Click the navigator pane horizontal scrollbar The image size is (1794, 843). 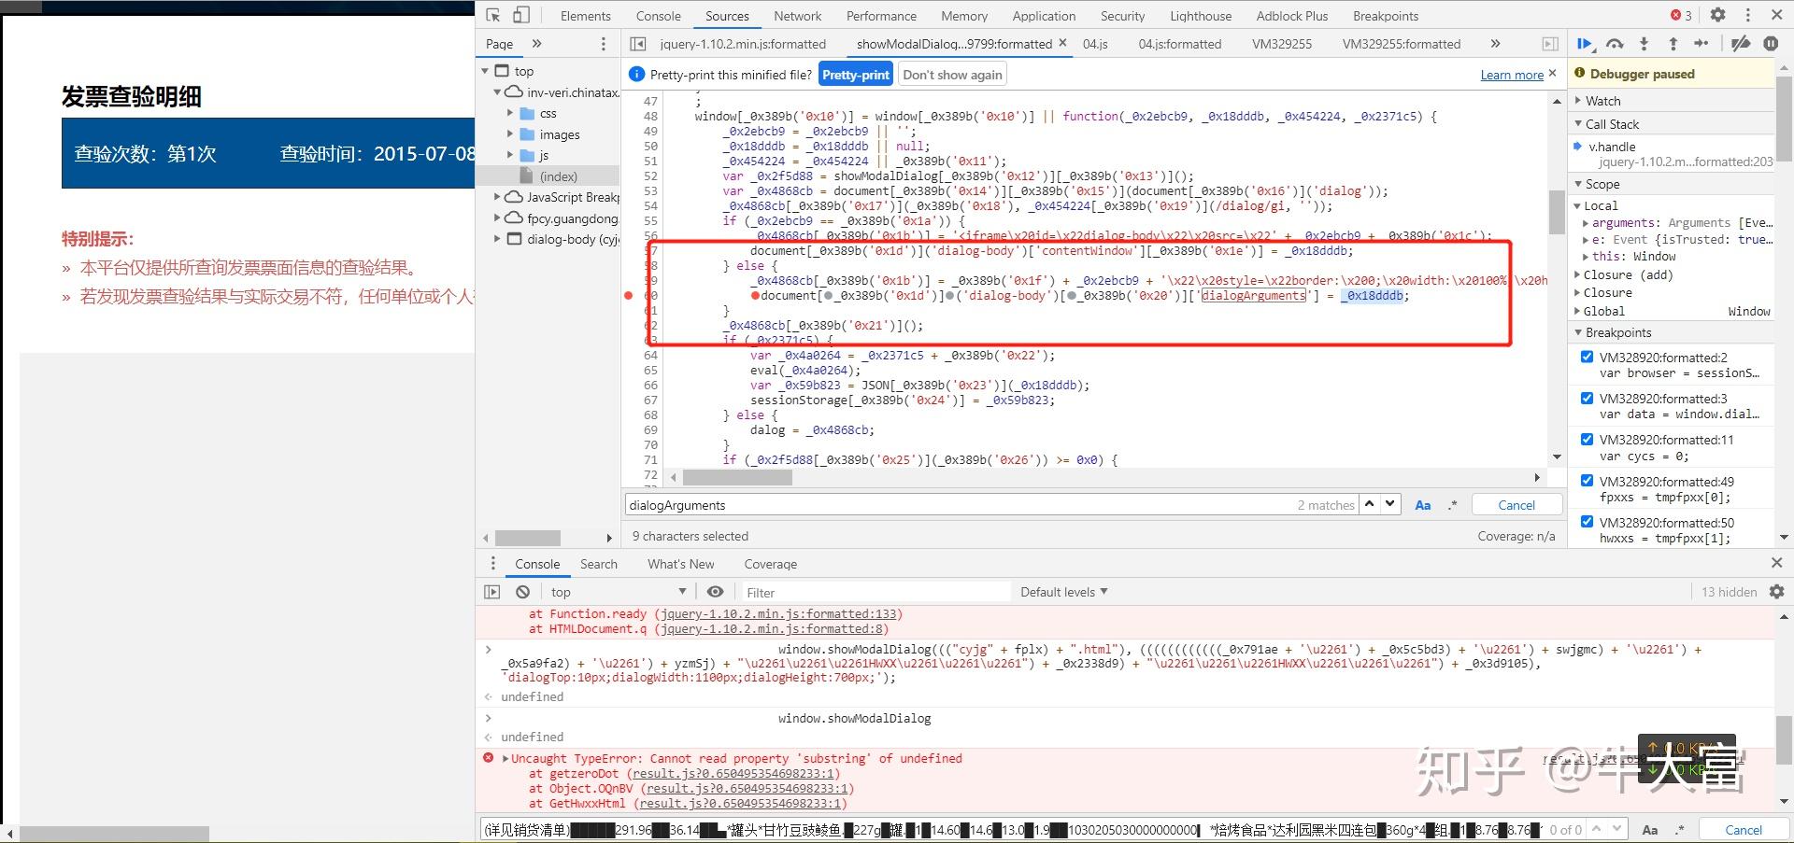(528, 538)
